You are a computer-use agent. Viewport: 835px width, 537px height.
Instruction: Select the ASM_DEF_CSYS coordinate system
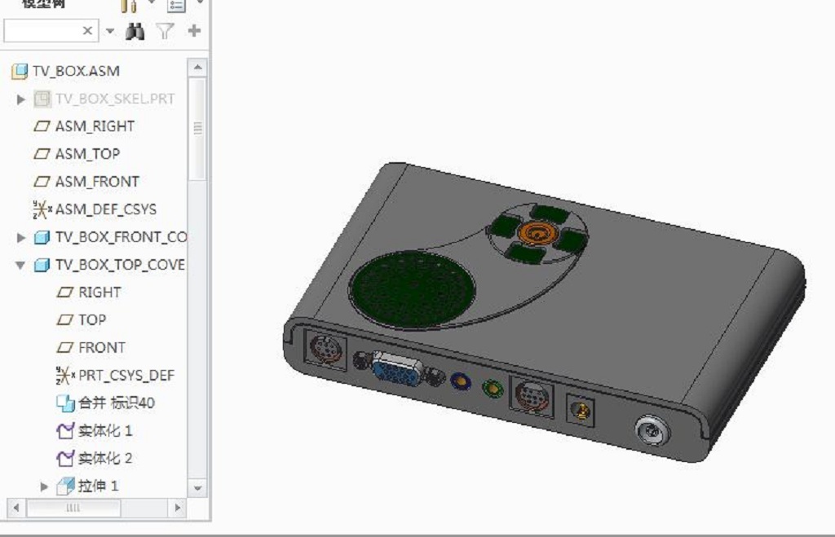(105, 209)
